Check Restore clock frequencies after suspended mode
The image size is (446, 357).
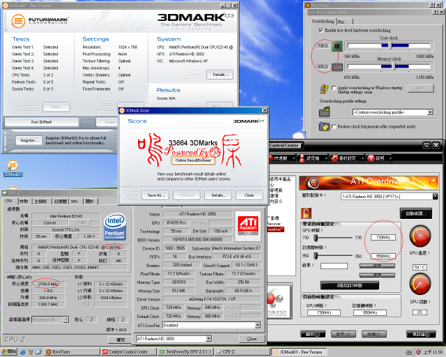[334, 126]
